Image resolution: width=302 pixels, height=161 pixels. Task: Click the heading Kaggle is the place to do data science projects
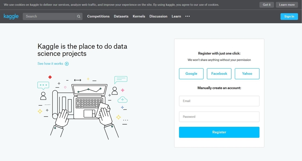(82, 50)
